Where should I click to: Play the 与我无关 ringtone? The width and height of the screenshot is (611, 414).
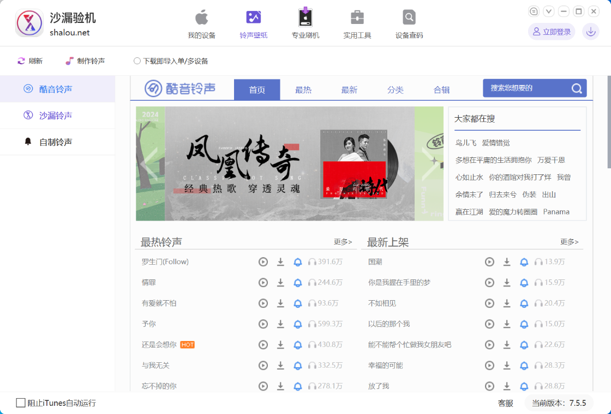click(263, 366)
